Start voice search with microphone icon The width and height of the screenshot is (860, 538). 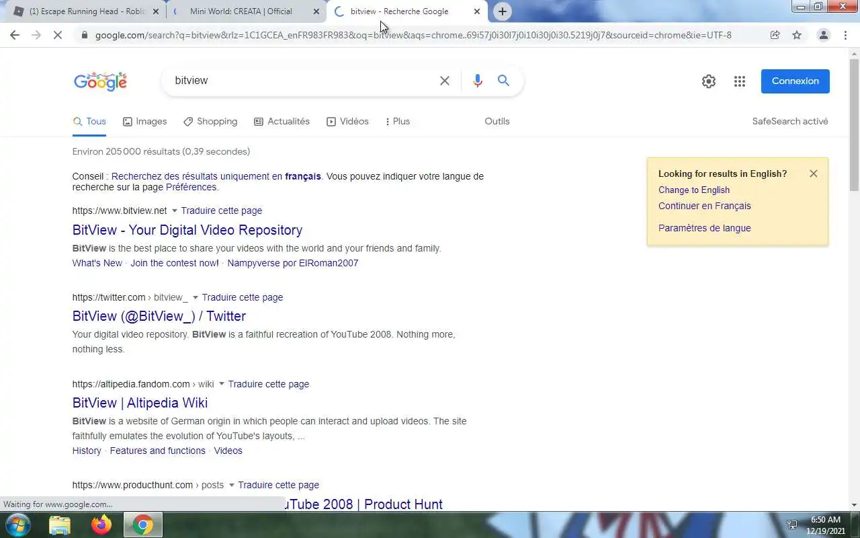tap(478, 81)
